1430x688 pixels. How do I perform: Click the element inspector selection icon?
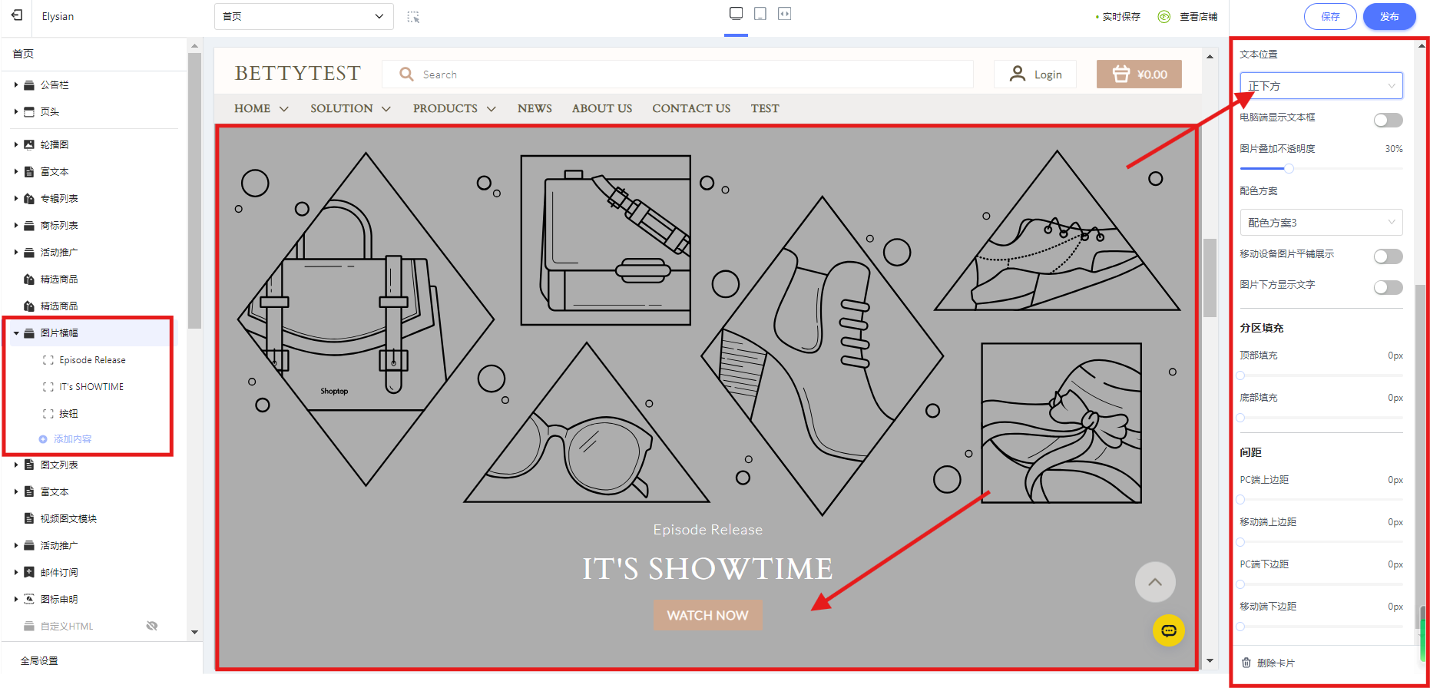click(x=413, y=17)
